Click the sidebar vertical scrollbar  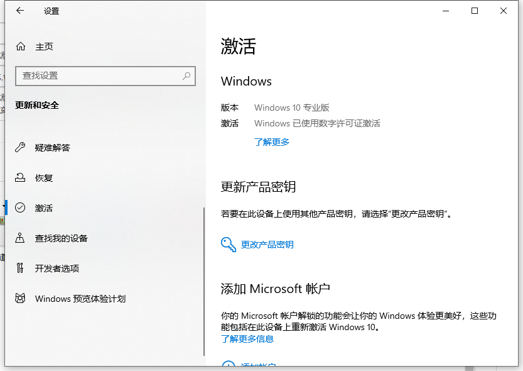point(204,282)
